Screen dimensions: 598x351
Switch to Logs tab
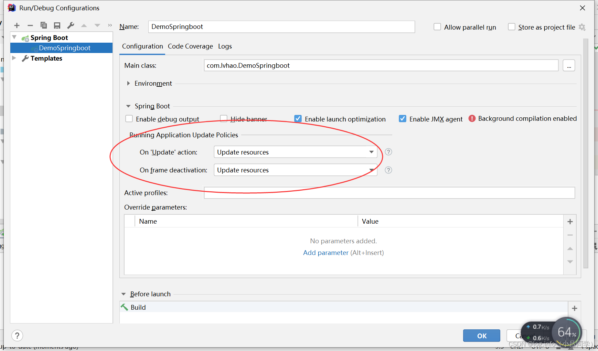coord(225,46)
